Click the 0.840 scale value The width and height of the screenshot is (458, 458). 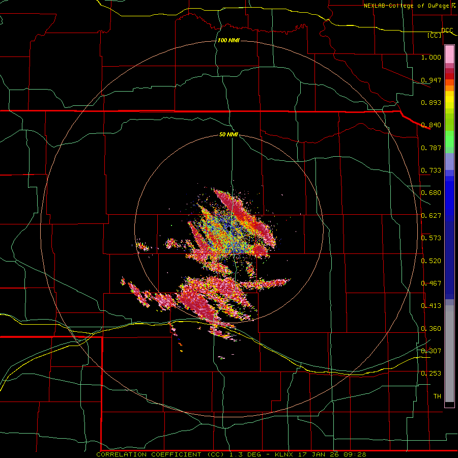click(x=431, y=125)
